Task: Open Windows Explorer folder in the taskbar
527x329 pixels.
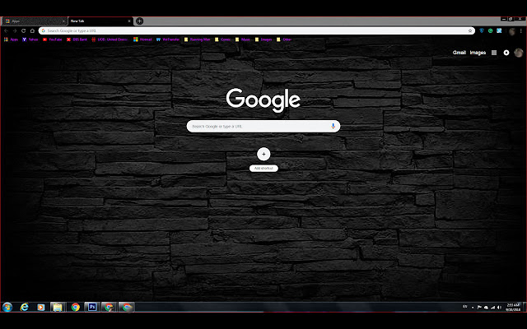Action: [x=58, y=307]
